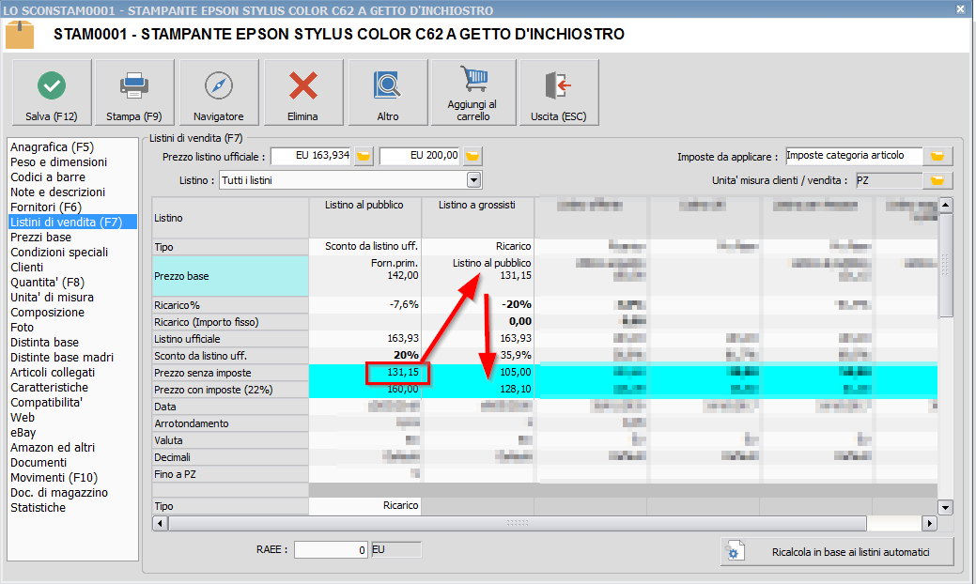
Task: Click the 20% Sconto da listino uff. cell
Action: click(x=364, y=356)
